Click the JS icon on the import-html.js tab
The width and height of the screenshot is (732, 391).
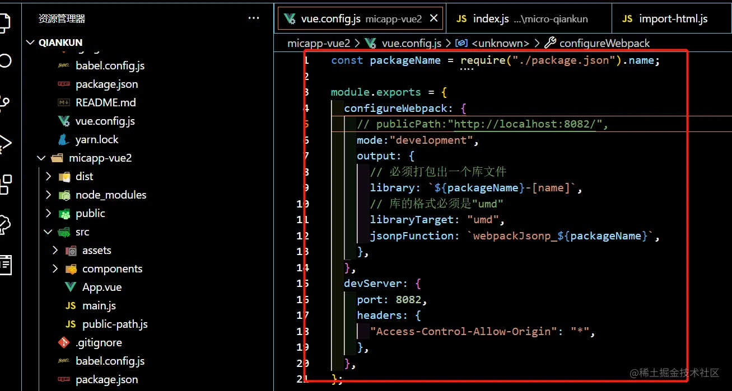point(627,18)
